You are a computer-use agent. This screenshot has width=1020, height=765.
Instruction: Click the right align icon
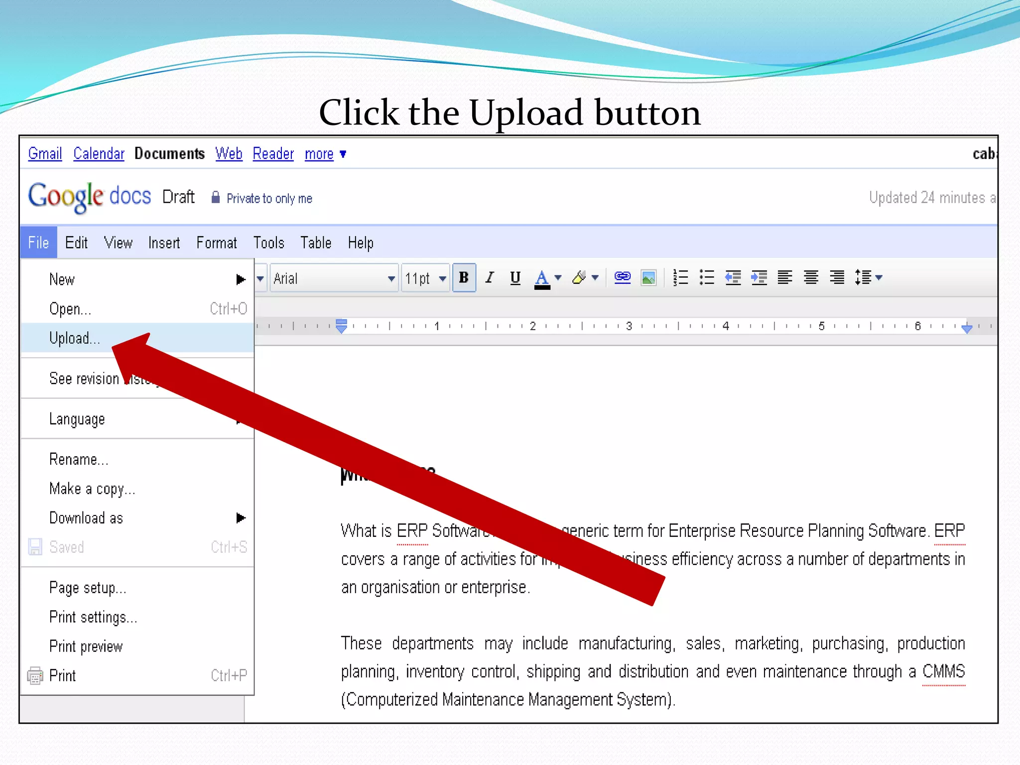[837, 277]
